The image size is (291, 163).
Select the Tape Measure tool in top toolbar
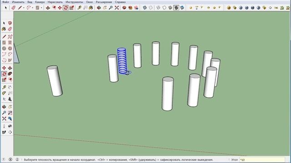pyautogui.click(x=80, y=8)
